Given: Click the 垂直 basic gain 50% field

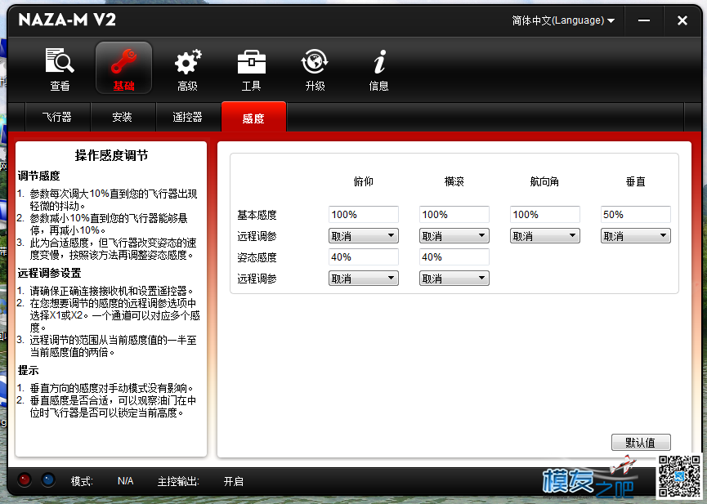Looking at the screenshot, I should pos(635,215).
